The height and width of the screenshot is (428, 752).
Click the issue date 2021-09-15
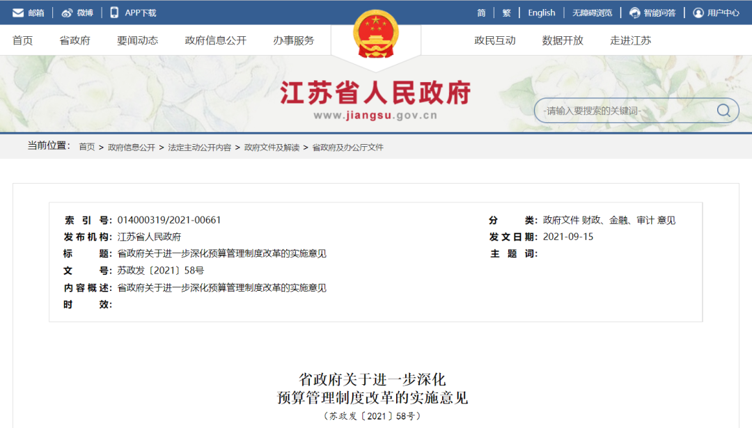tap(568, 237)
